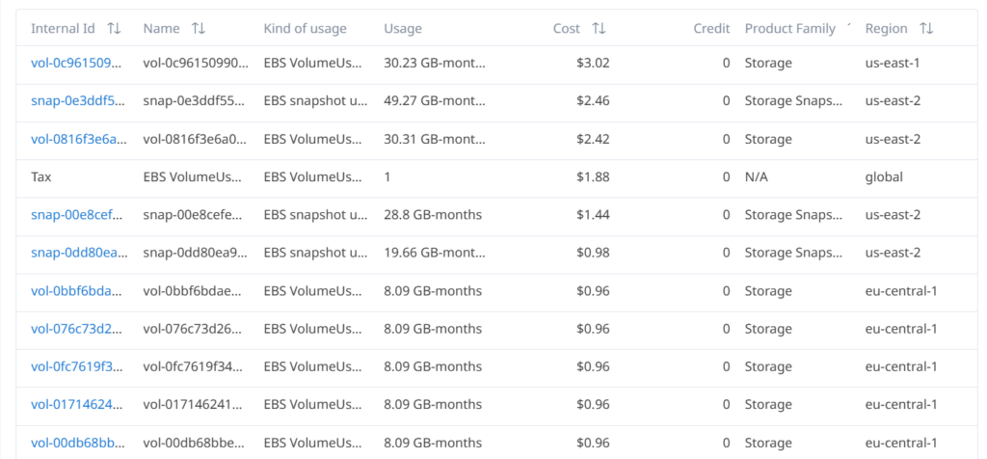This screenshot has width=987, height=459.
Task: Select region us-east-2 in snap-0e3ddf5 row
Action: click(894, 100)
